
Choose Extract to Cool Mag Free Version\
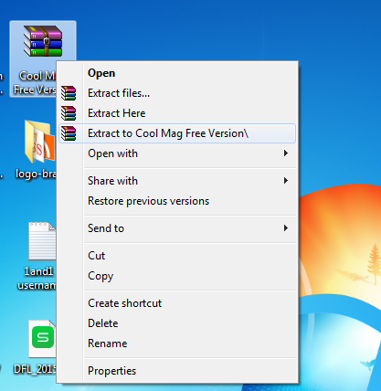coord(176,133)
